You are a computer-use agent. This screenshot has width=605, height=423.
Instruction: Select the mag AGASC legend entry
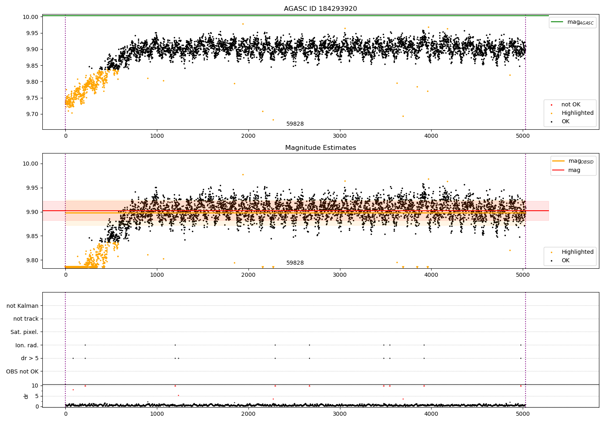pyautogui.click(x=572, y=22)
